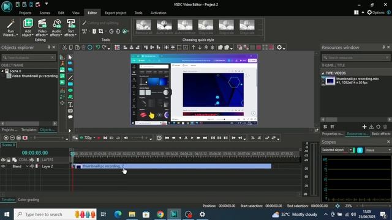
Task: Select the line drawing tool
Action: [x=70, y=78]
